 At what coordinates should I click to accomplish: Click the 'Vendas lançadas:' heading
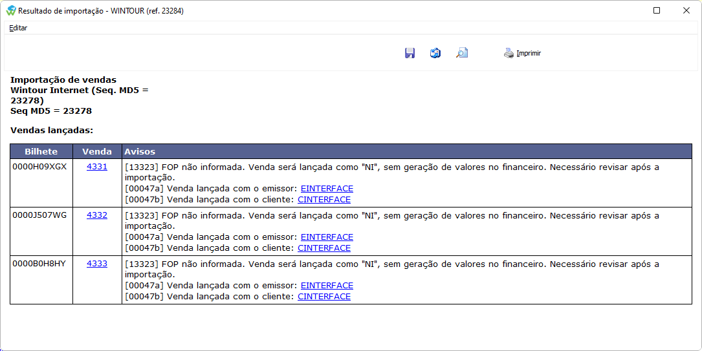pyautogui.click(x=52, y=131)
